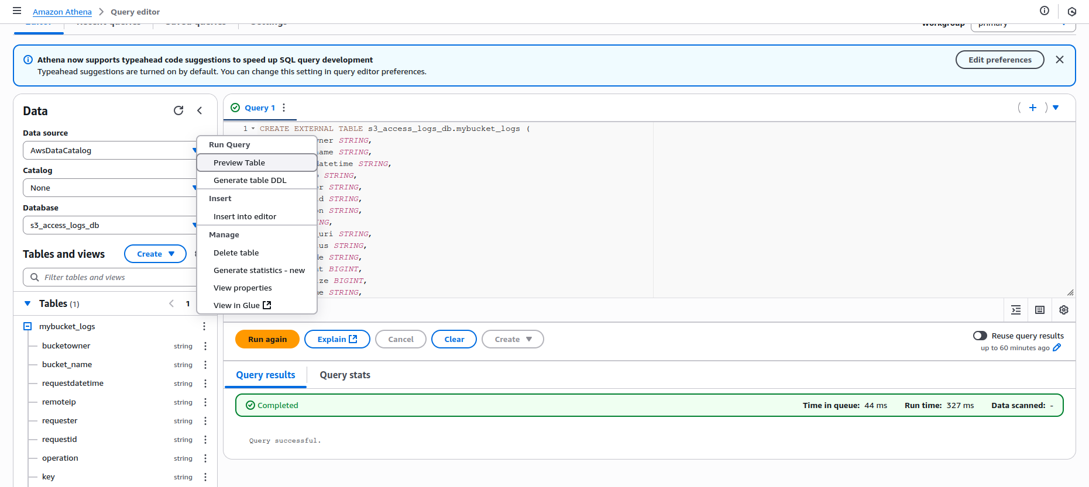Open the Create dropdown beside Clear
The height and width of the screenshot is (487, 1089).
pos(513,339)
